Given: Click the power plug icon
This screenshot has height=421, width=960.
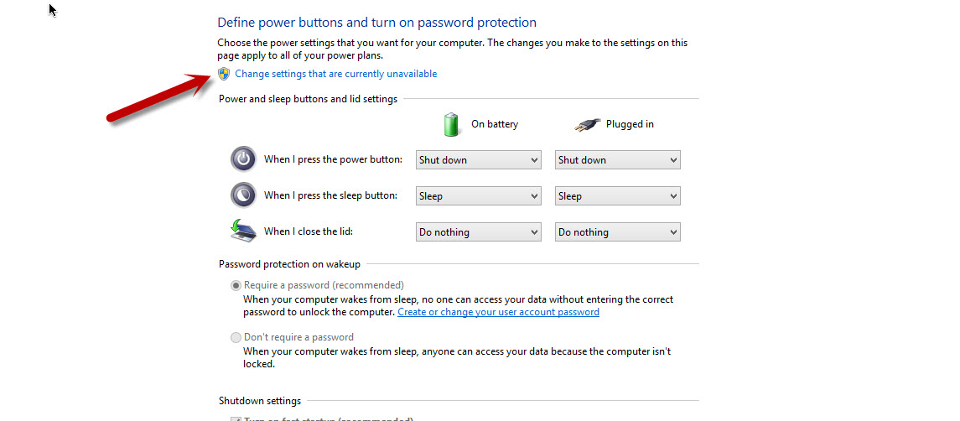Looking at the screenshot, I should coord(587,124).
